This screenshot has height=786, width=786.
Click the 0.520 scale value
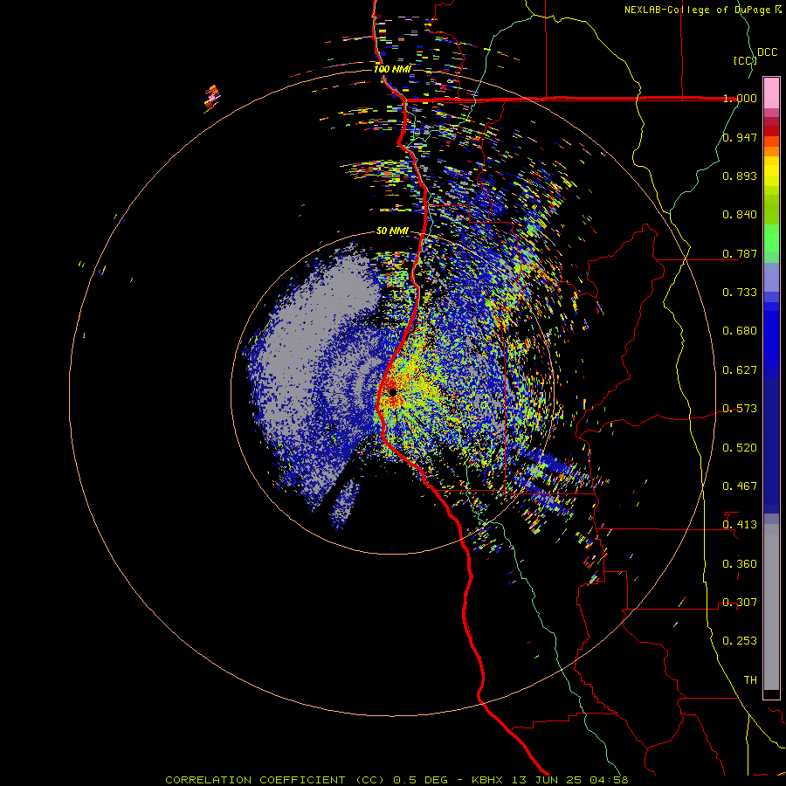point(740,448)
